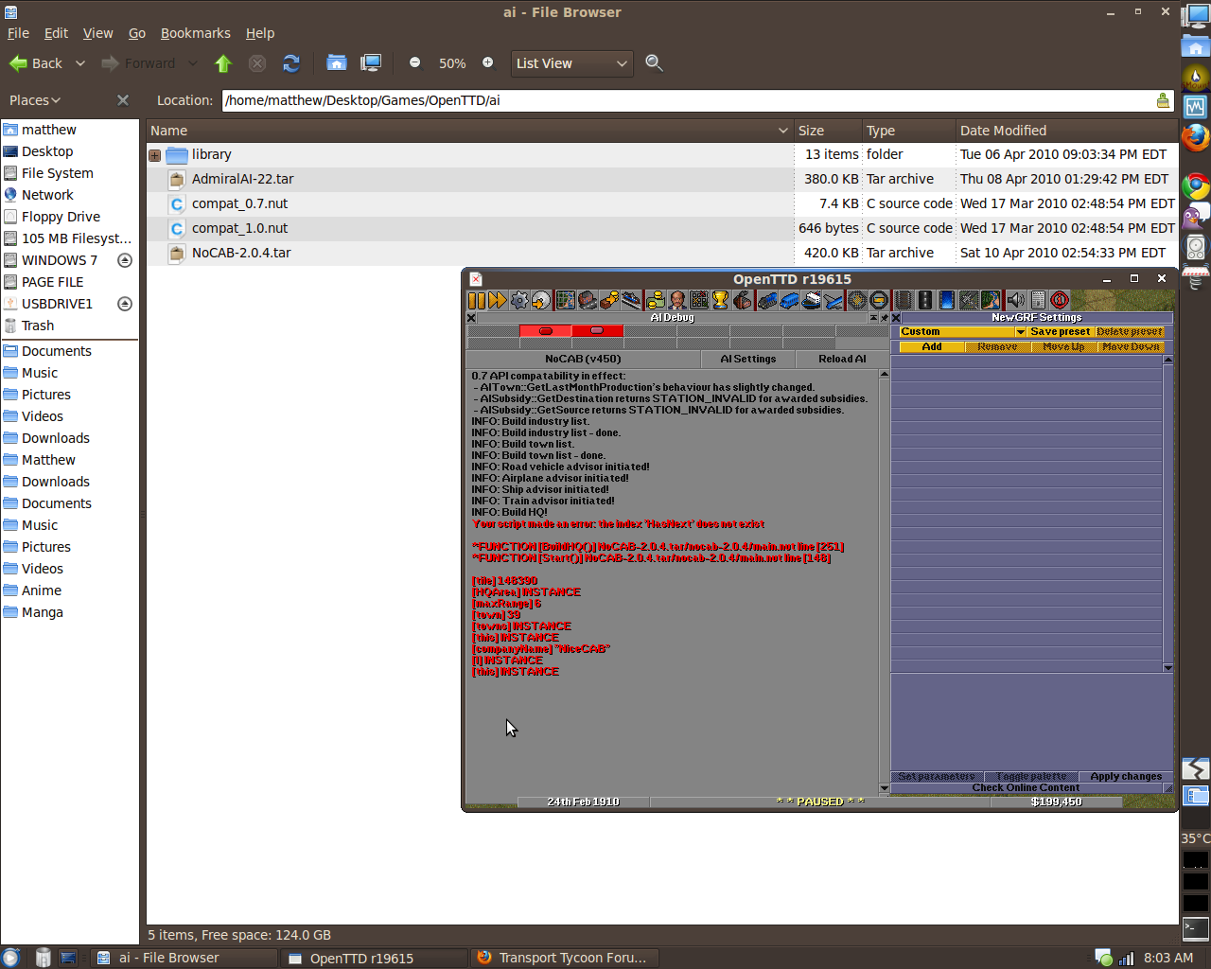
Task: Click the AI Settings button
Action: [x=748, y=359]
